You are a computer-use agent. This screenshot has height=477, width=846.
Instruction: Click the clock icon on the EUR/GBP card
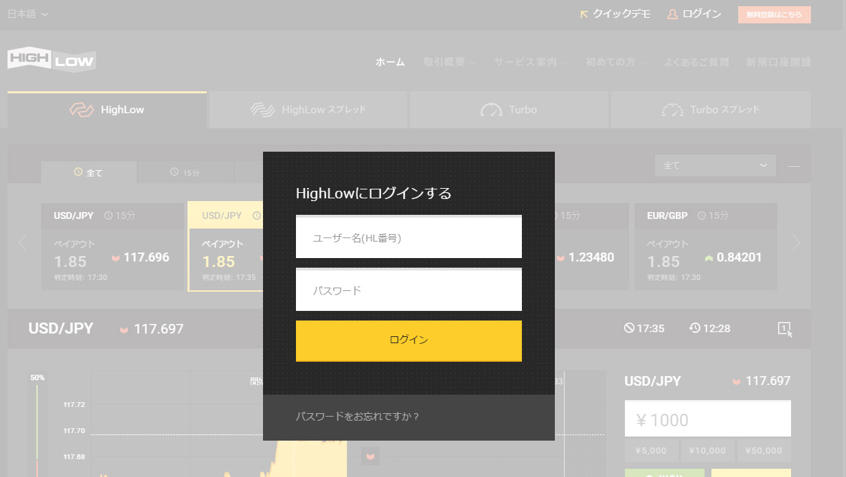pyautogui.click(x=702, y=216)
